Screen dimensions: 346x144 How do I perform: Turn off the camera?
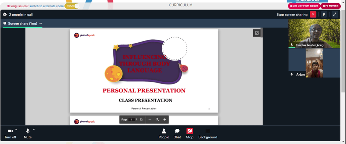tap(10, 134)
